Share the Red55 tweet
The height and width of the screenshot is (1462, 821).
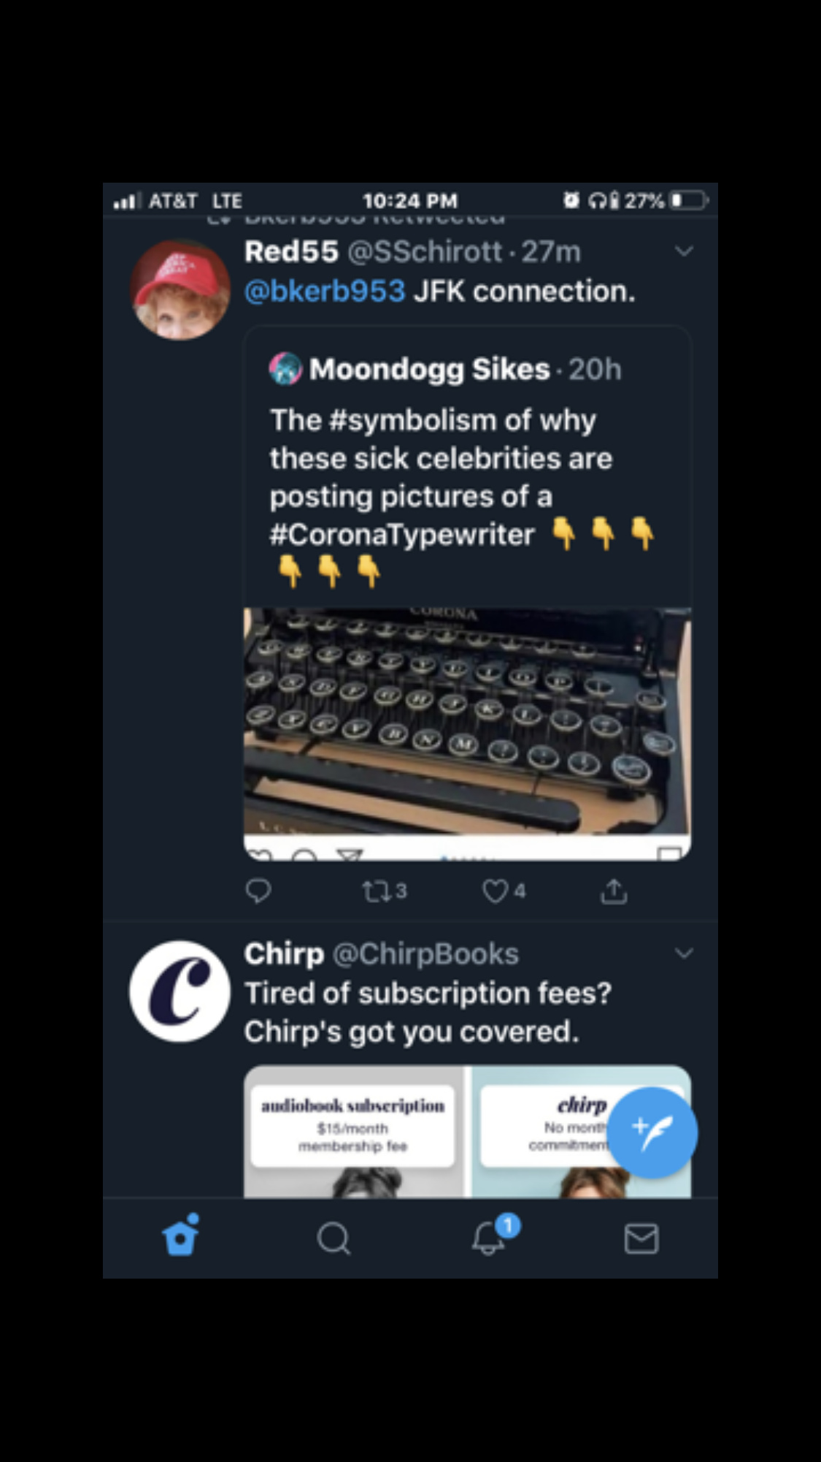pyautogui.click(x=614, y=891)
